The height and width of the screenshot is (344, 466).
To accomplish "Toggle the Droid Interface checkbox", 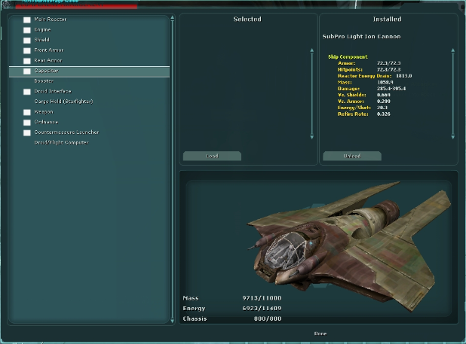I will pyautogui.click(x=27, y=92).
